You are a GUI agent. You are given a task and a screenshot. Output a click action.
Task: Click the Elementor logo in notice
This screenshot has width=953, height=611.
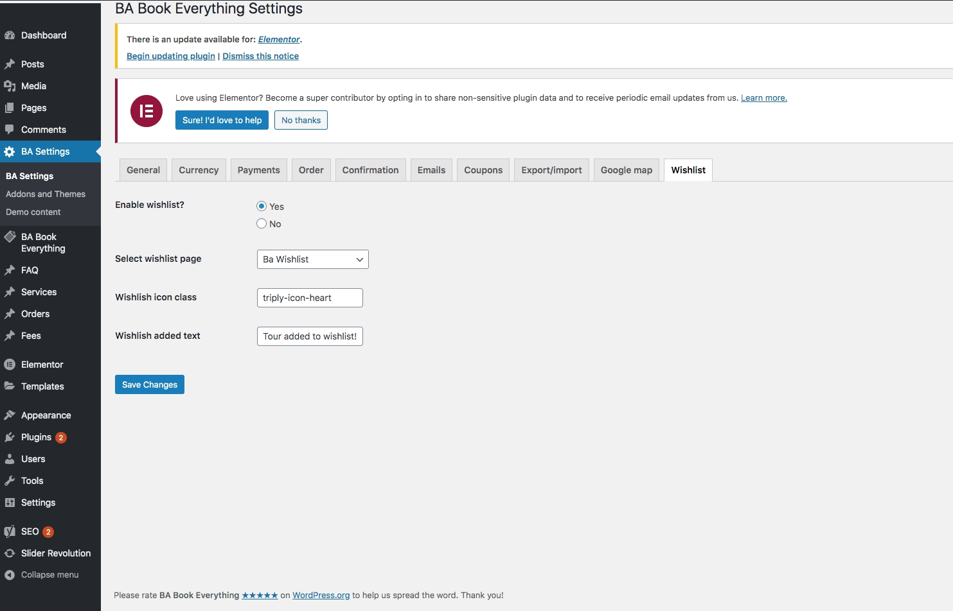click(x=147, y=111)
